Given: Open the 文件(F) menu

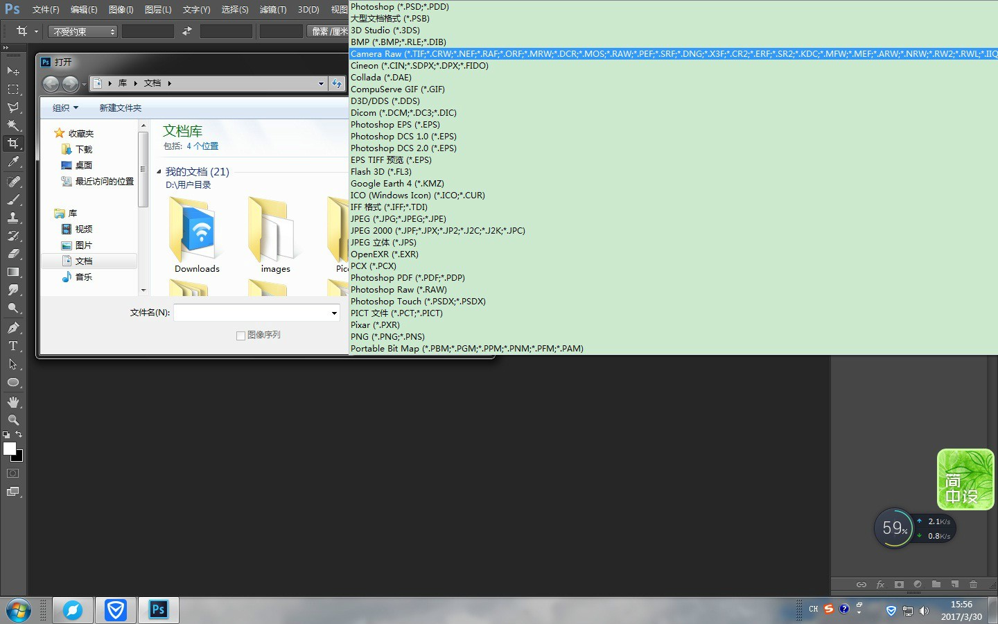Looking at the screenshot, I should tap(46, 10).
